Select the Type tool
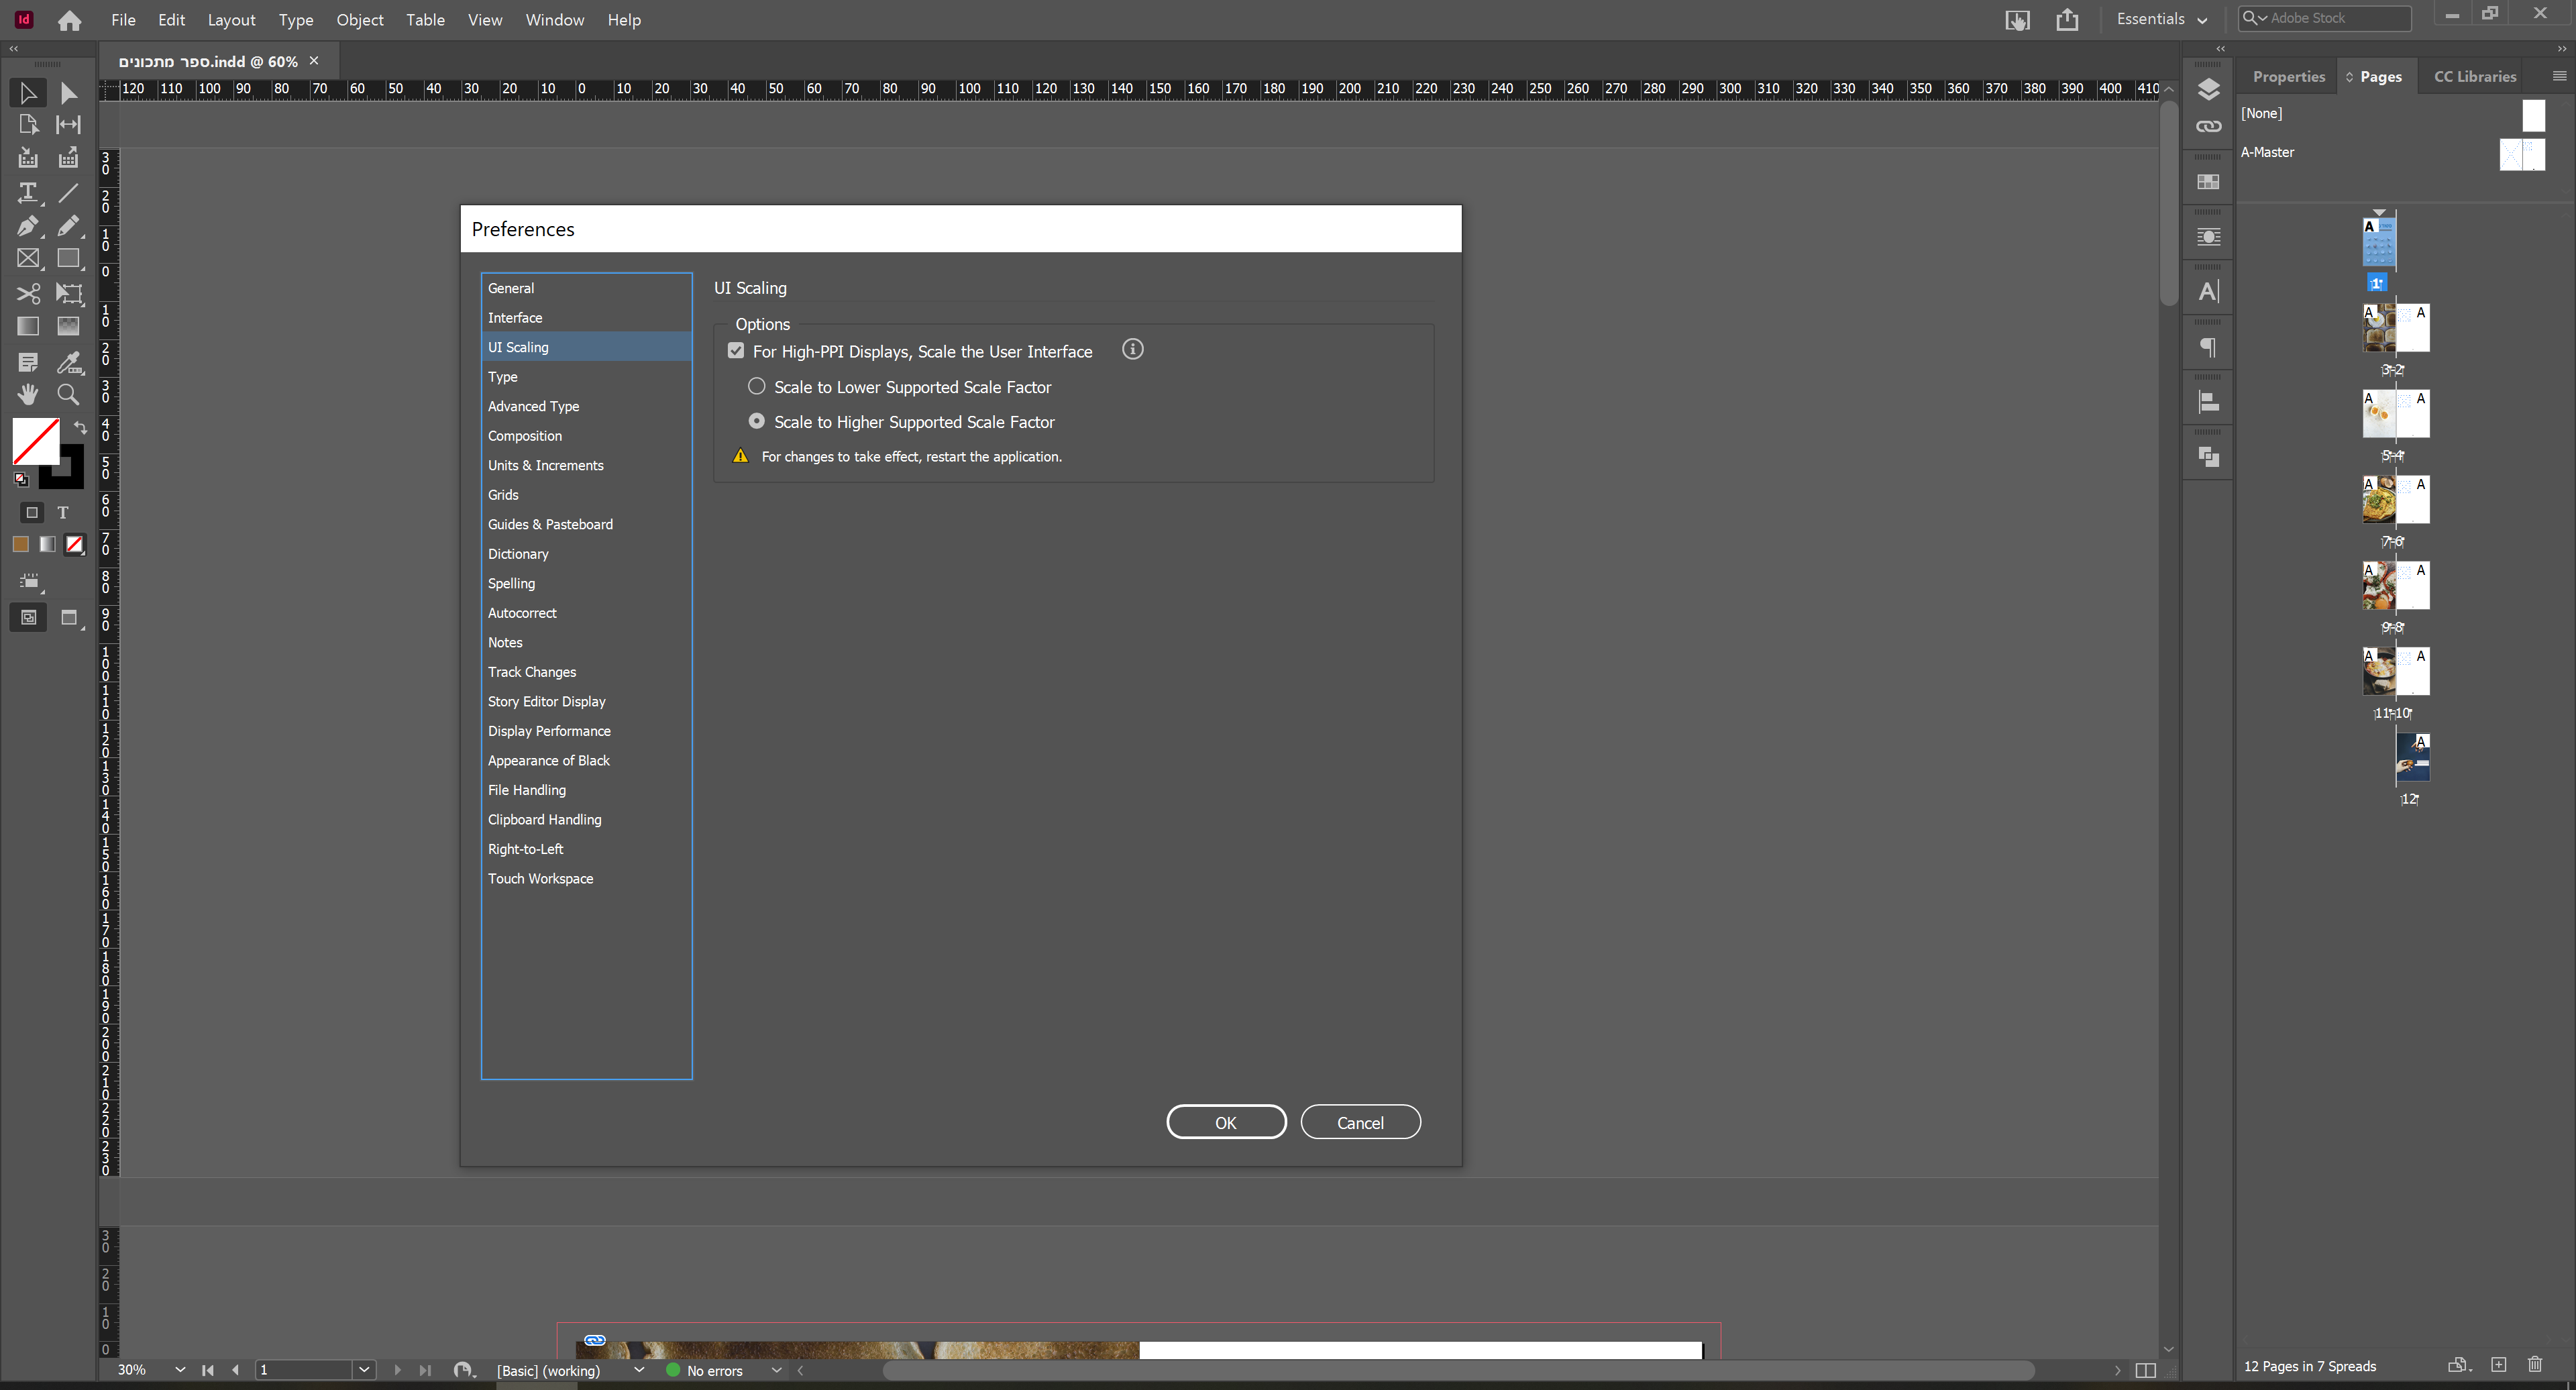The width and height of the screenshot is (2576, 1390). (28, 193)
